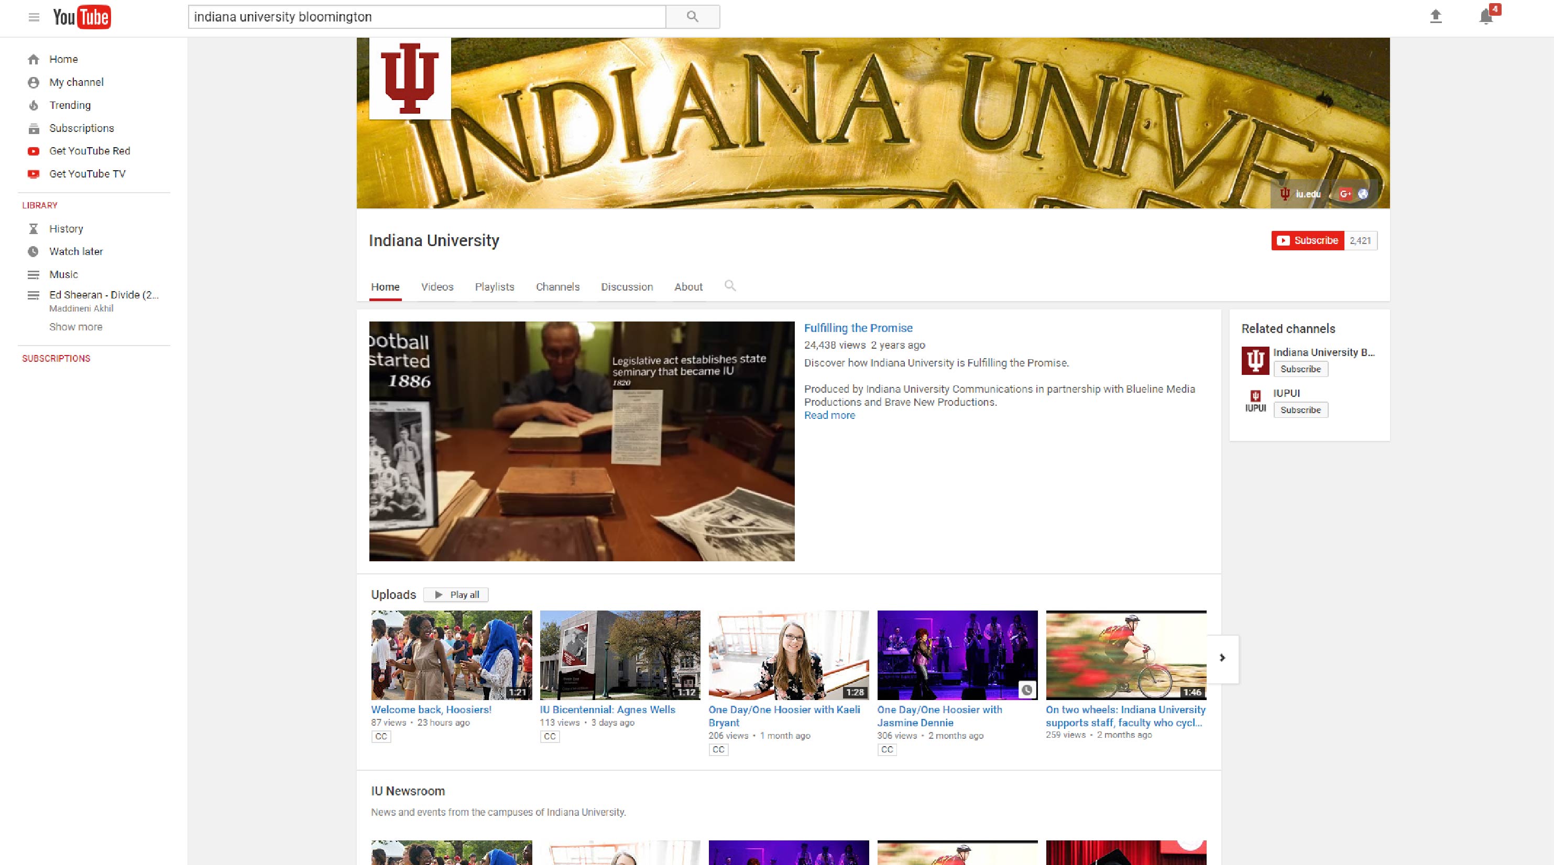Image resolution: width=1554 pixels, height=865 pixels.
Task: Click the Get YouTube Red icon
Action: tap(34, 151)
